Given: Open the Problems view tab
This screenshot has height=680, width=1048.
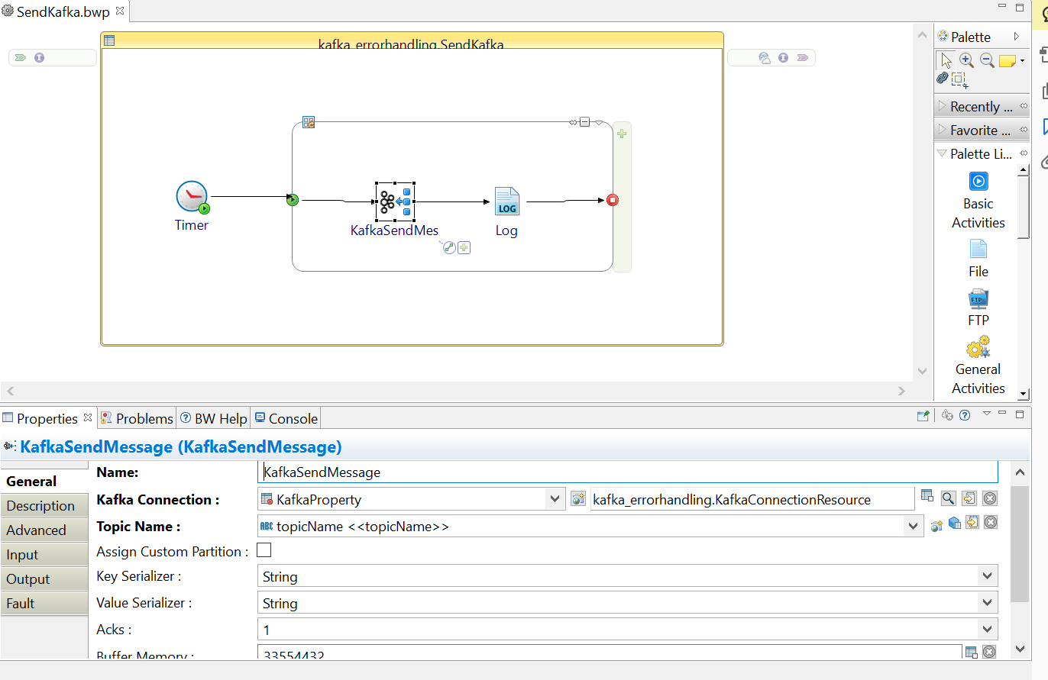Looking at the screenshot, I should [x=137, y=418].
